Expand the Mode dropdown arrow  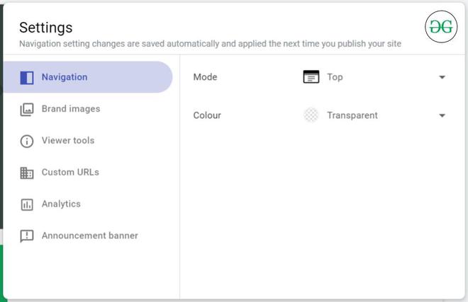pyautogui.click(x=442, y=77)
